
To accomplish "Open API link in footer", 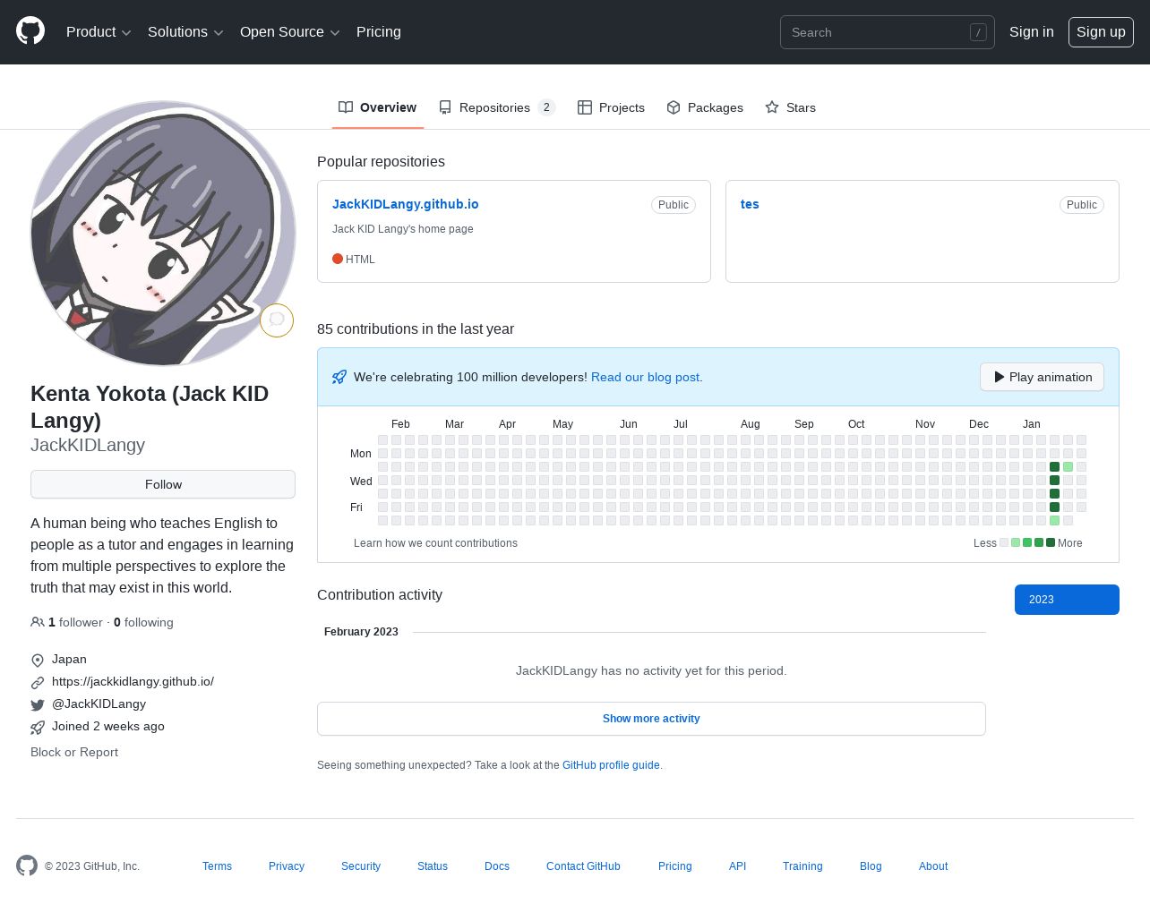I will click(737, 866).
